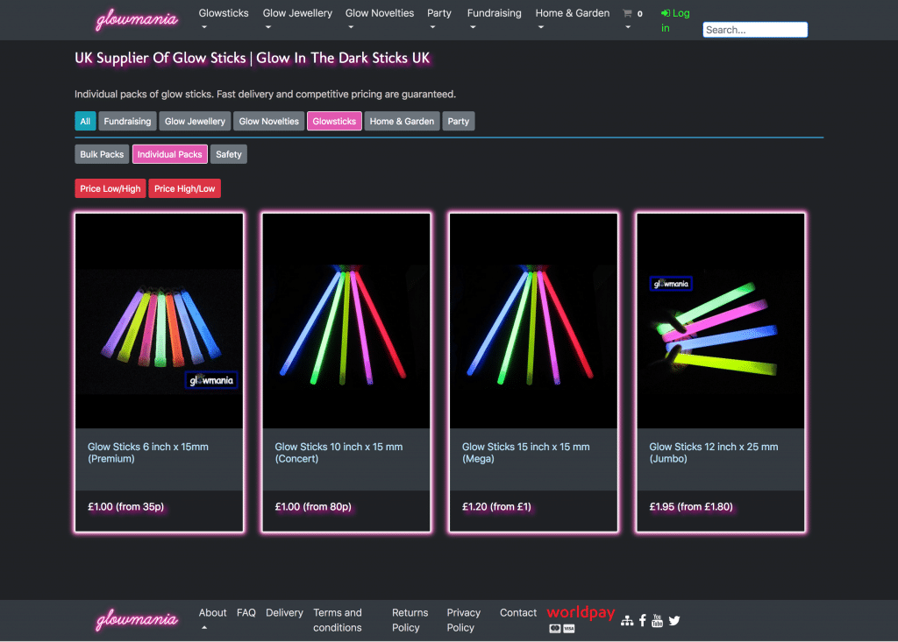898x642 pixels.
Task: Select the pink Glowsticks category filter
Action: click(x=334, y=121)
